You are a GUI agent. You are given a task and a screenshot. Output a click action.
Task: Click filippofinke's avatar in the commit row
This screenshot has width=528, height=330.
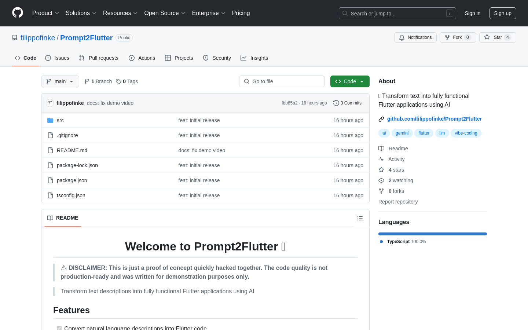(50, 103)
